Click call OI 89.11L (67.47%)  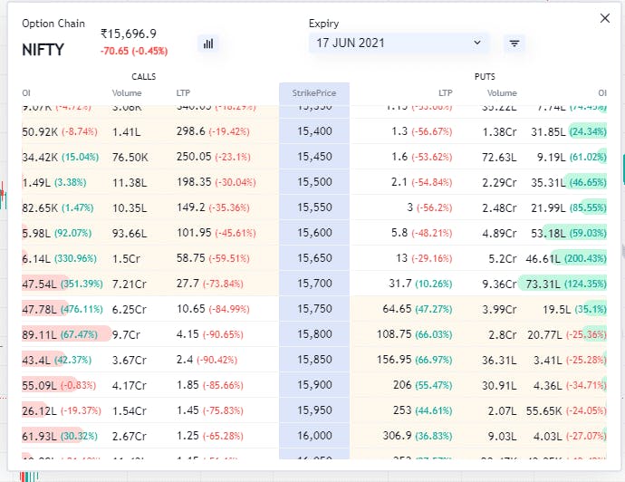tap(60, 334)
